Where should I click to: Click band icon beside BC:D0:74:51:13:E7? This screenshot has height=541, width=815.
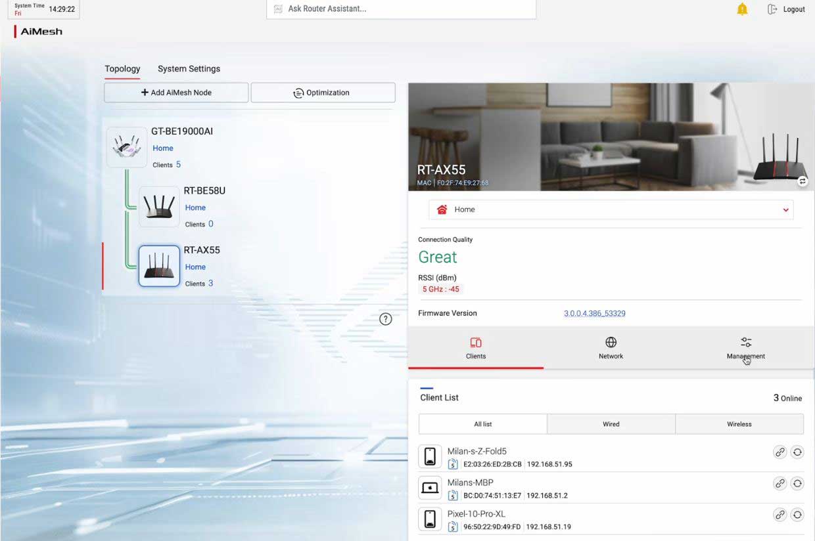click(453, 496)
